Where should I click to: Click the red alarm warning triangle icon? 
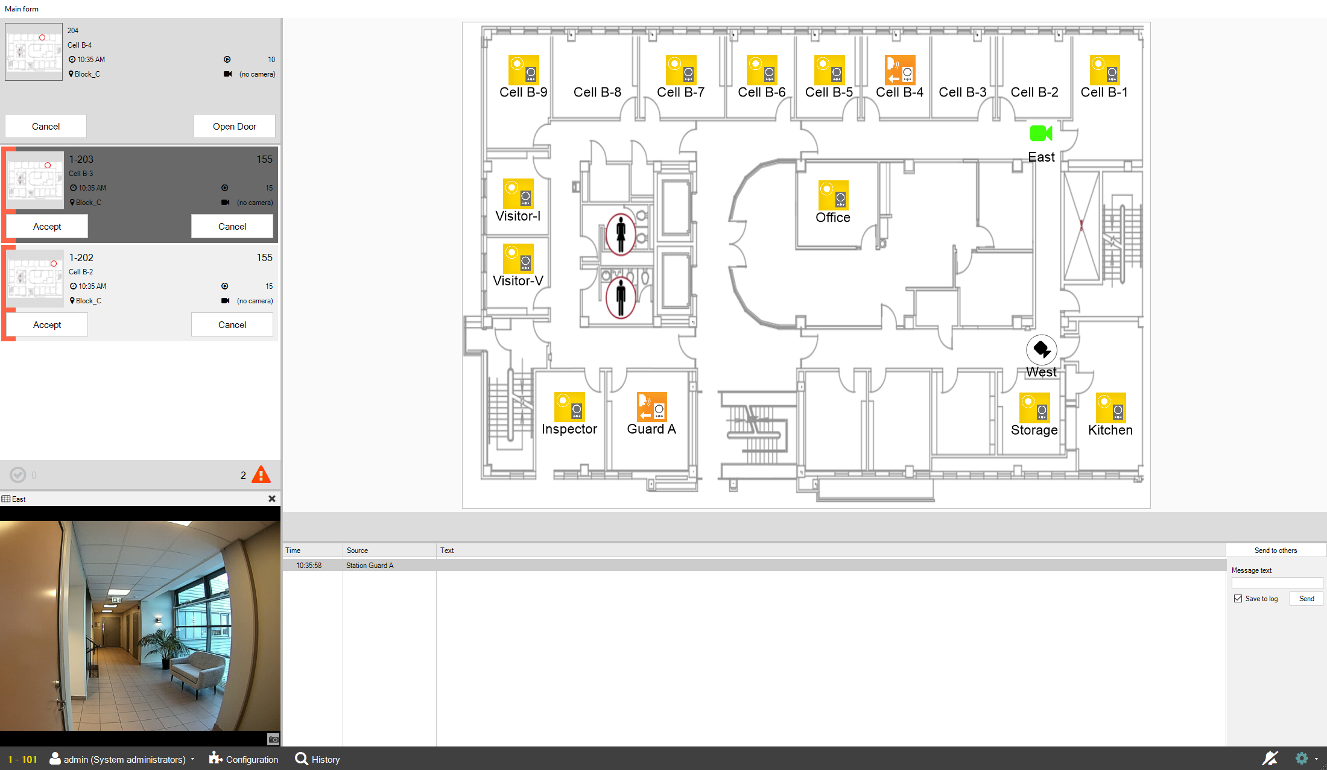[x=261, y=475]
